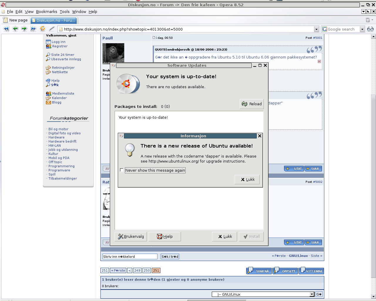Click OPPSETT button
The image size is (376, 301).
[x=285, y=271]
